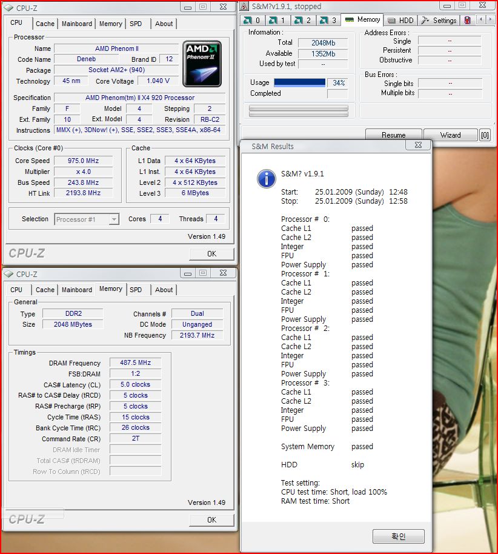Image resolution: width=498 pixels, height=554 pixels.
Task: Click the top CPU-Z title bar icon
Action: pos(8,8)
